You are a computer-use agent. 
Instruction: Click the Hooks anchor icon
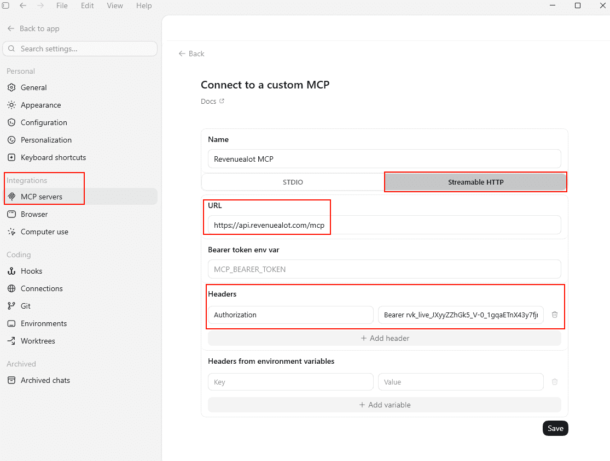[x=11, y=271]
